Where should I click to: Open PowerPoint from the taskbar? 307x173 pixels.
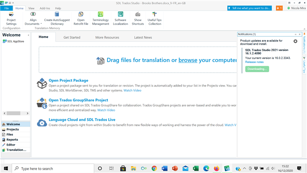click(175, 168)
